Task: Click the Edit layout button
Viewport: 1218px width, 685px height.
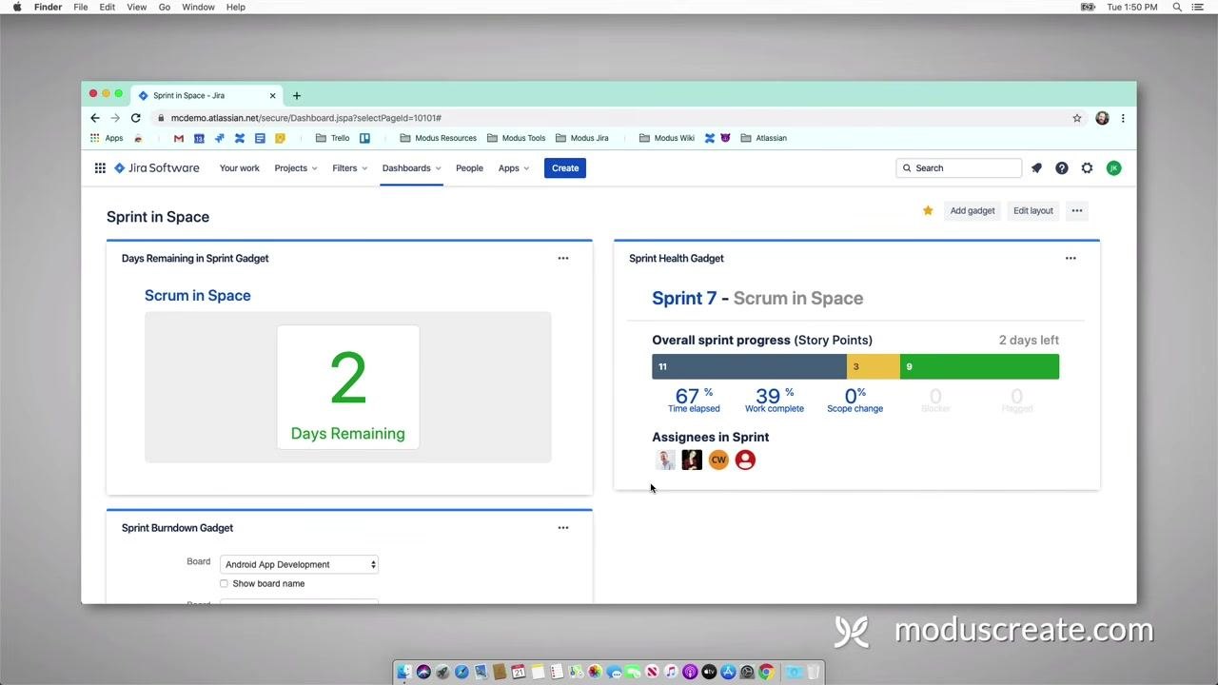Action: [x=1033, y=211]
